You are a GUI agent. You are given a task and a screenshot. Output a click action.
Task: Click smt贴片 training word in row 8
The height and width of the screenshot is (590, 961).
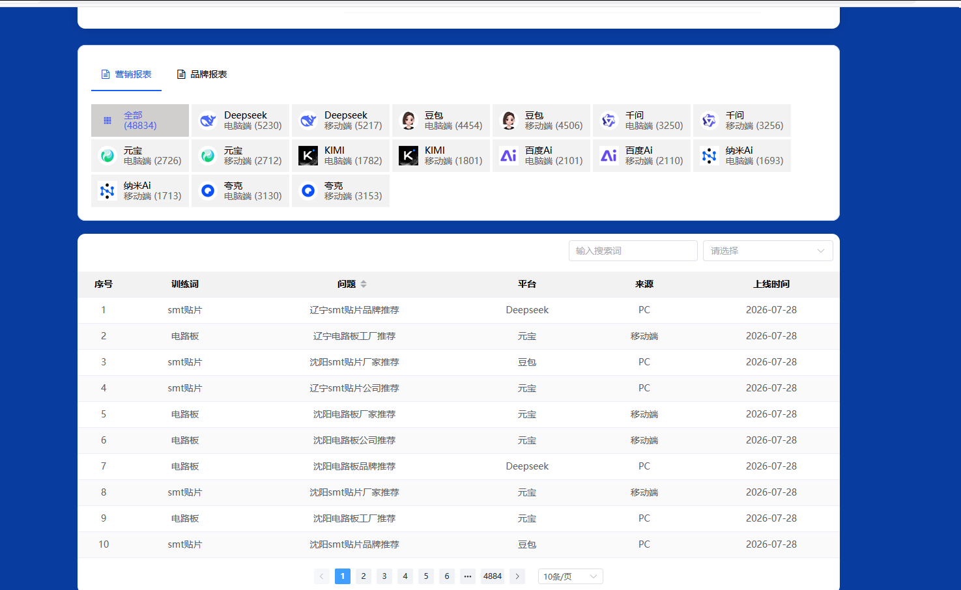[185, 492]
